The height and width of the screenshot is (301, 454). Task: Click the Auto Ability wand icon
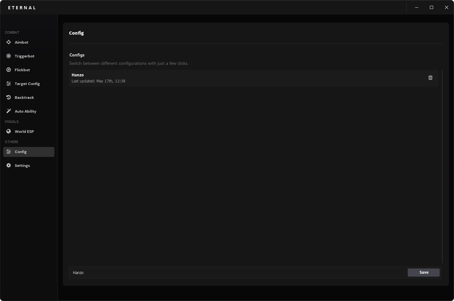[9, 111]
